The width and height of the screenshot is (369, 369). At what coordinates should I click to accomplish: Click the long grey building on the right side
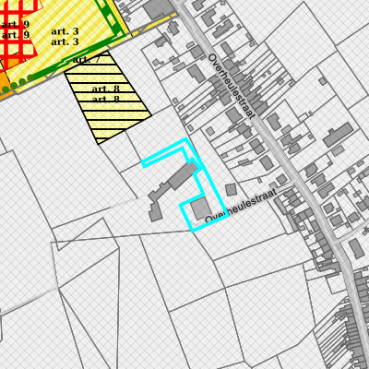[339, 135]
